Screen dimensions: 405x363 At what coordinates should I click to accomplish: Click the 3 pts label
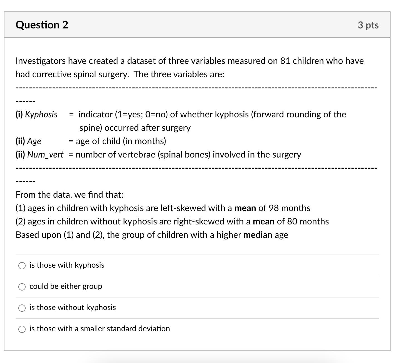click(x=368, y=25)
